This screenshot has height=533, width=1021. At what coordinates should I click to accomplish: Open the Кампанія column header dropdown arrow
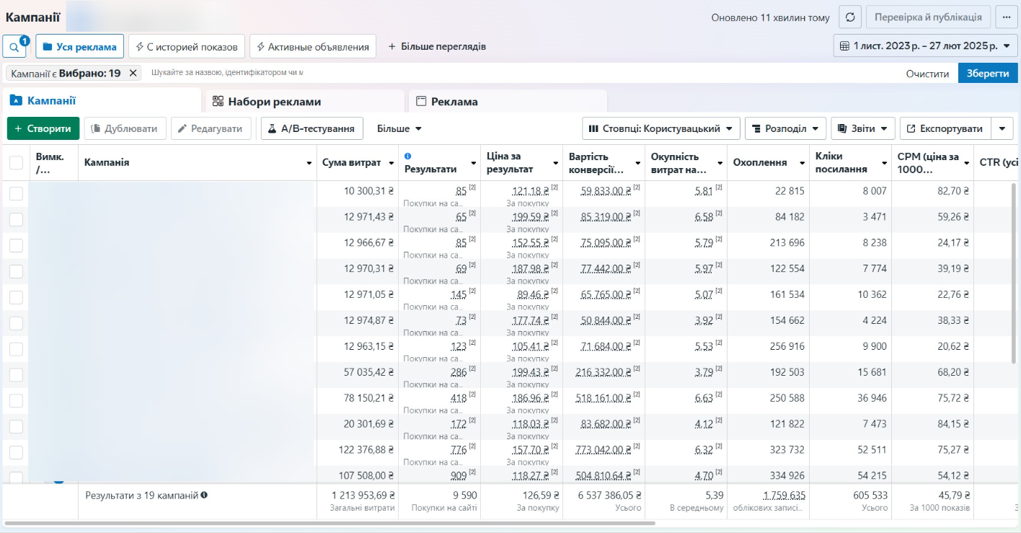point(309,164)
